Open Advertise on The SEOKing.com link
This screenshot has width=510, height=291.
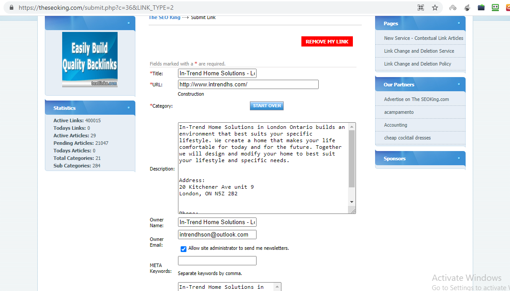click(x=416, y=99)
